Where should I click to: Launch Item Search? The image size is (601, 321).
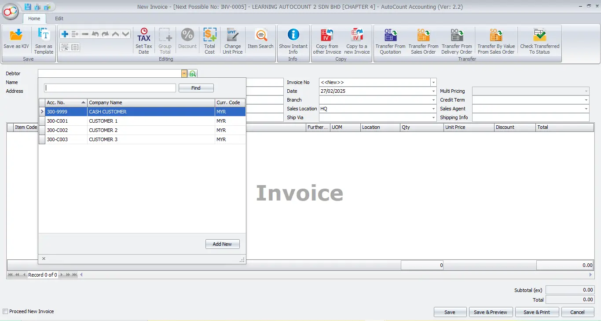tap(260, 40)
